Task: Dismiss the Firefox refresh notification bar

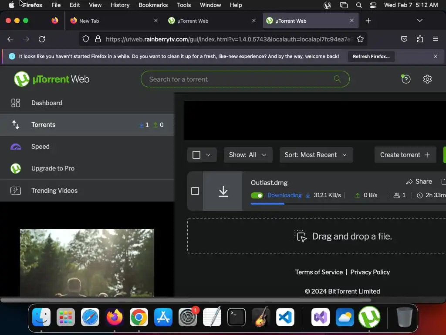Action: pyautogui.click(x=435, y=56)
